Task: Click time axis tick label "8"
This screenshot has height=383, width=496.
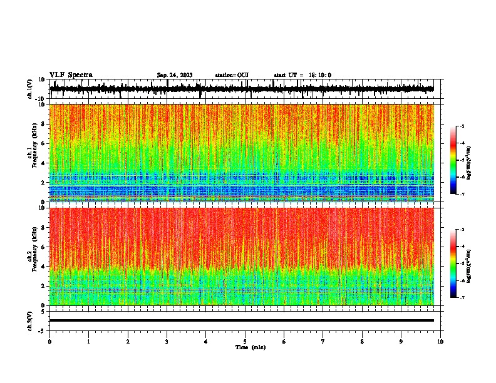Action: pyautogui.click(x=362, y=342)
